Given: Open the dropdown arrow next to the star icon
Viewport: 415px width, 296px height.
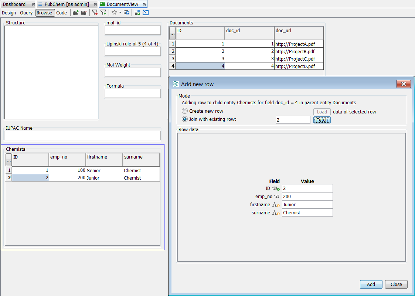Looking at the screenshot, I should tap(120, 13).
